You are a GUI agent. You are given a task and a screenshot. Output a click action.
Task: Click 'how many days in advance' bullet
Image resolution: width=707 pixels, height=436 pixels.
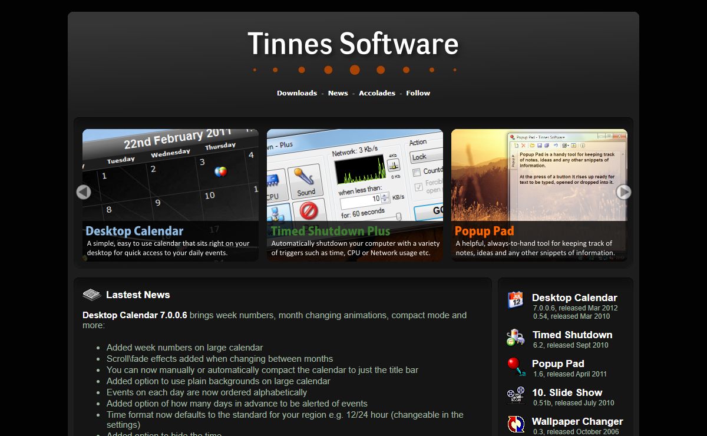click(x=237, y=404)
